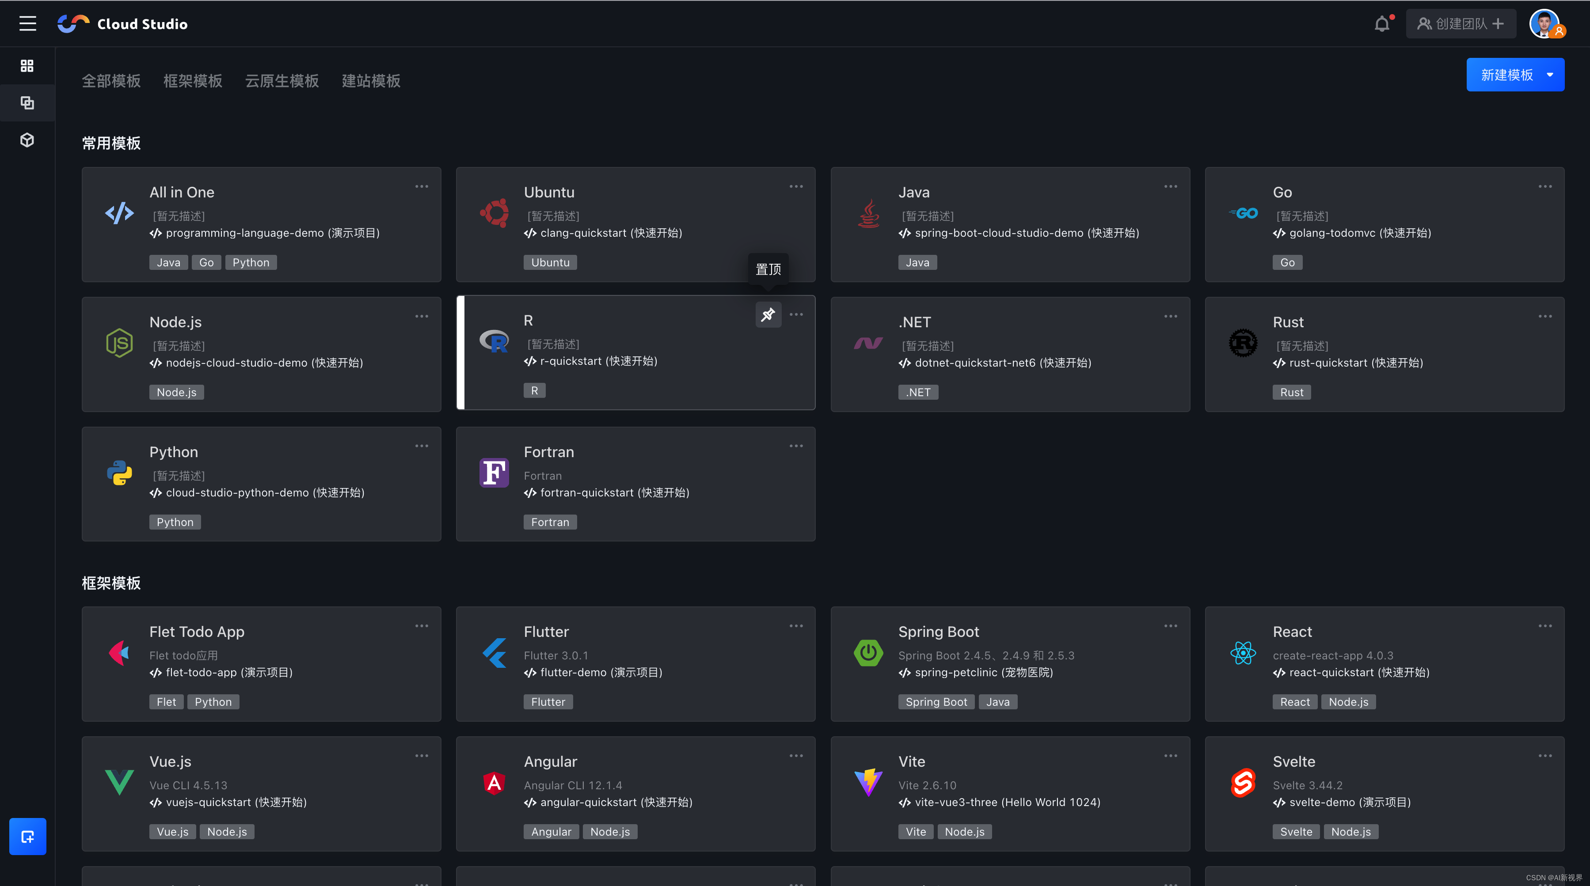Open the Cloud Studio logo home link
Screen dimensions: 1590x886
click(x=123, y=24)
